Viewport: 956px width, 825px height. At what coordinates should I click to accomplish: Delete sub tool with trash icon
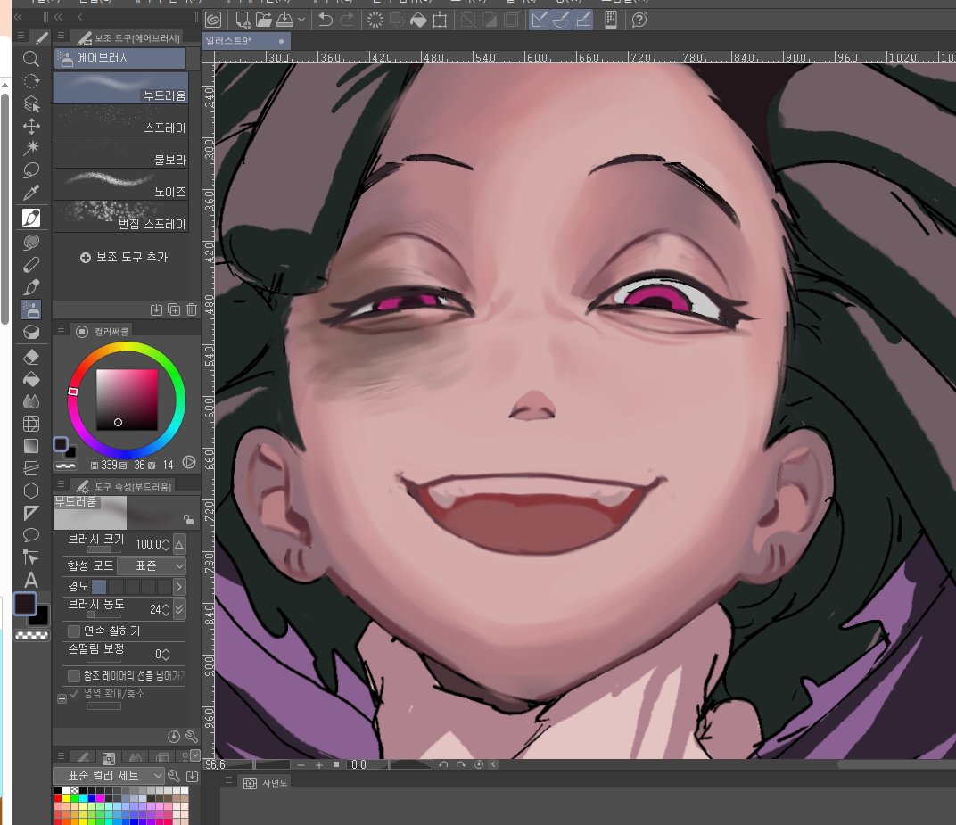[x=192, y=309]
